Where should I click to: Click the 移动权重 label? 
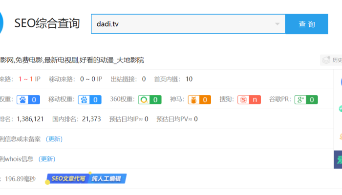tap(62, 99)
